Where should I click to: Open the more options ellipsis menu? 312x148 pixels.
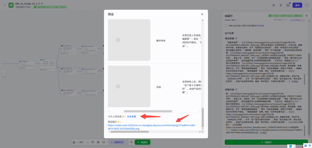[307, 5]
